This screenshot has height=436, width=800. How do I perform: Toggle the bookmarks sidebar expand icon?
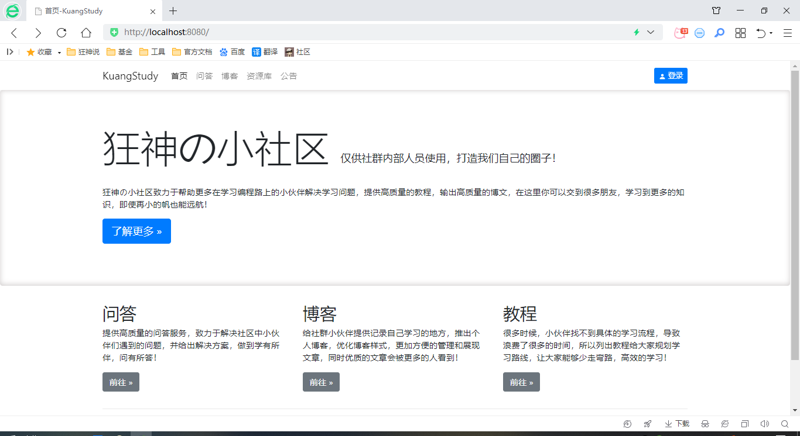click(x=10, y=52)
